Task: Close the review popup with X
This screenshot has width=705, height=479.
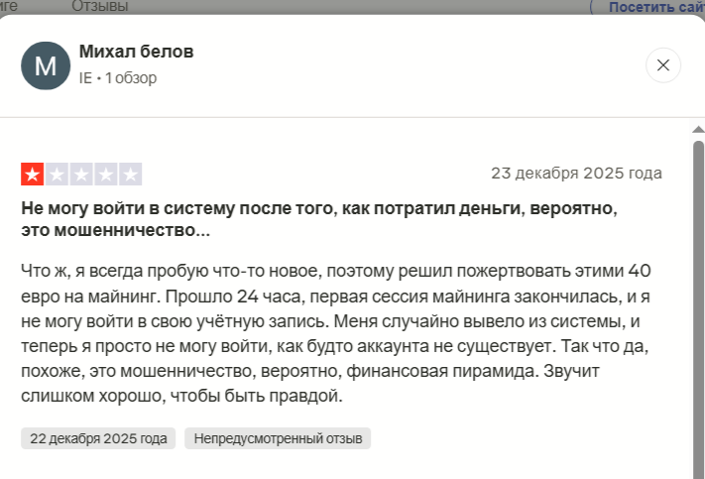Action: click(x=663, y=65)
